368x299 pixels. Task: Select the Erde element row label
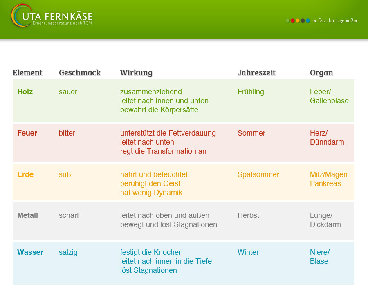[x=25, y=174]
